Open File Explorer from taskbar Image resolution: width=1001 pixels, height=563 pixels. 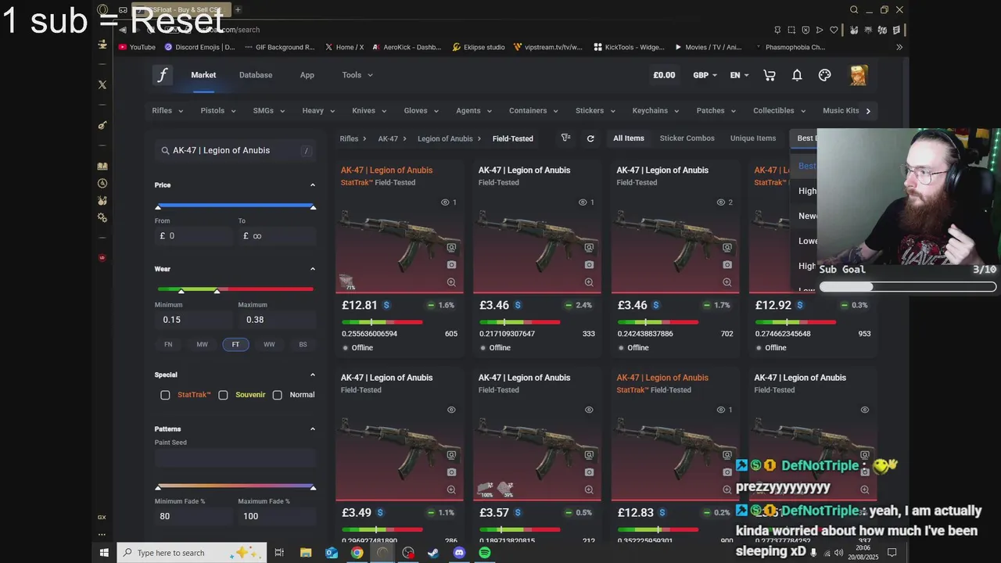[x=306, y=553]
